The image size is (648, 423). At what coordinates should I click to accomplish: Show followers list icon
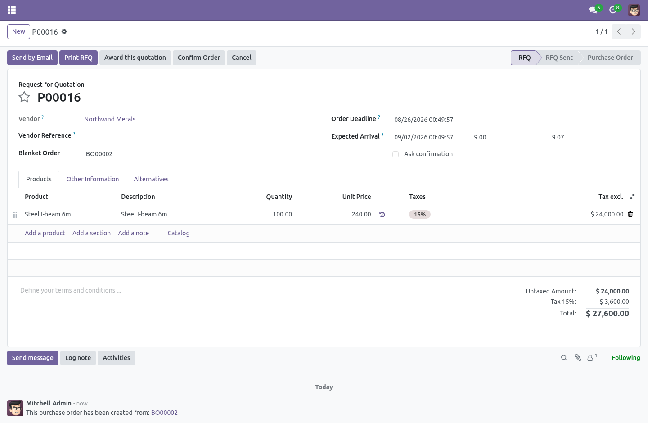point(592,357)
